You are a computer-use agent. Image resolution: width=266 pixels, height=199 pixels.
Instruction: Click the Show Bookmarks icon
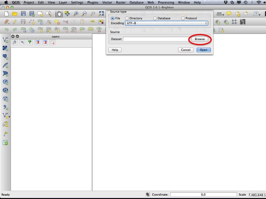pos(246,13)
